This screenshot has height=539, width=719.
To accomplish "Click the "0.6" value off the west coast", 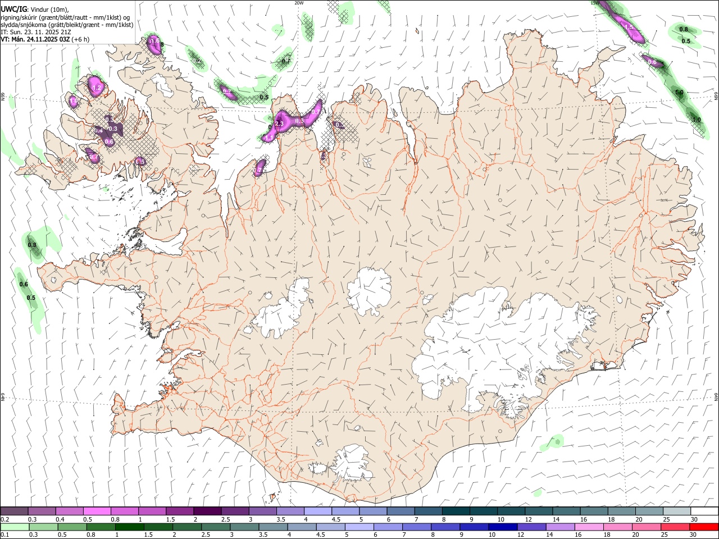I will coord(24,284).
